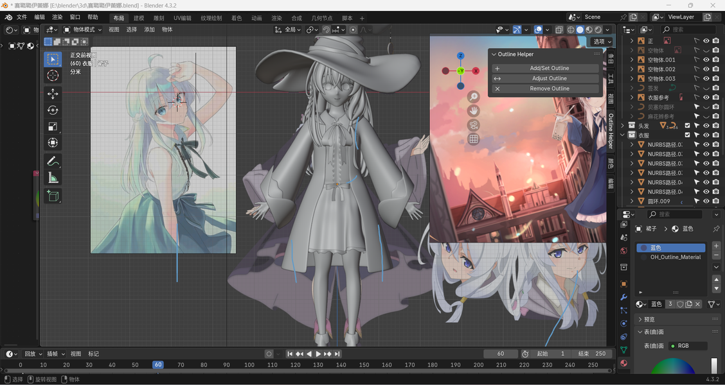Open the Modifiers wrench properties tab

[x=623, y=297]
